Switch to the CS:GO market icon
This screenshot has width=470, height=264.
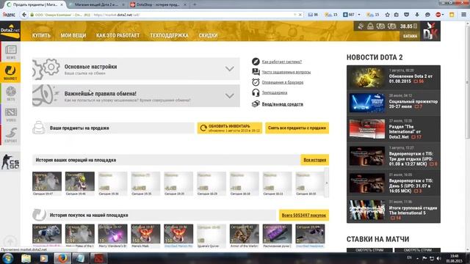tap(10, 161)
